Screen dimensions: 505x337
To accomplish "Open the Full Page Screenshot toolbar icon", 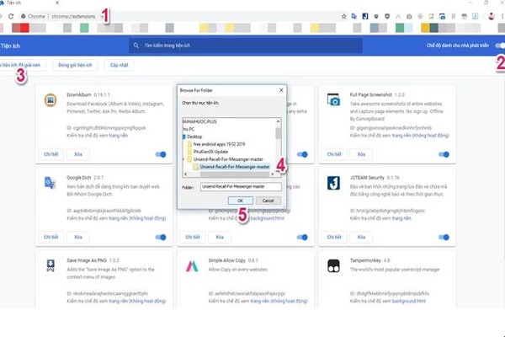I will 442,16.
